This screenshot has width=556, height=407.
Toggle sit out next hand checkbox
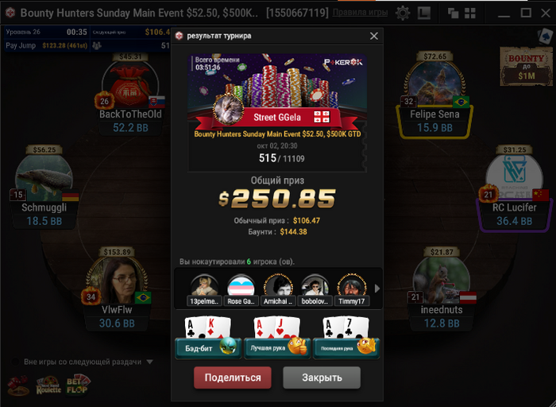[x=15, y=362]
